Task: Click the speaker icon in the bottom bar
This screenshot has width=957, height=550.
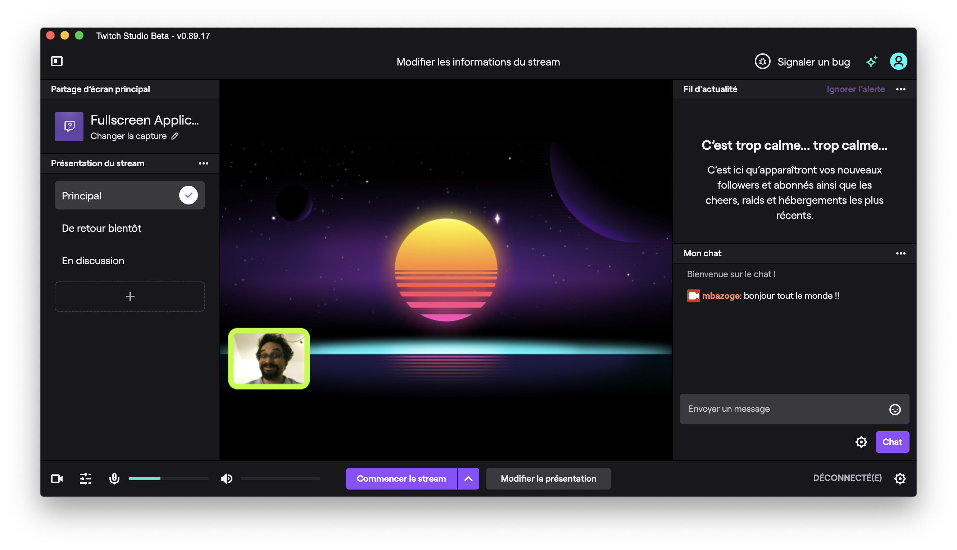Action: [x=226, y=478]
